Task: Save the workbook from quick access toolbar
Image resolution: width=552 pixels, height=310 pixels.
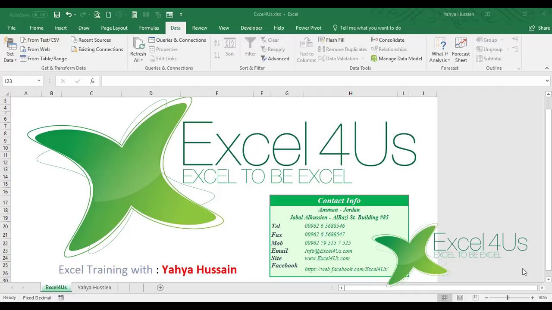Action: pyautogui.click(x=57, y=14)
